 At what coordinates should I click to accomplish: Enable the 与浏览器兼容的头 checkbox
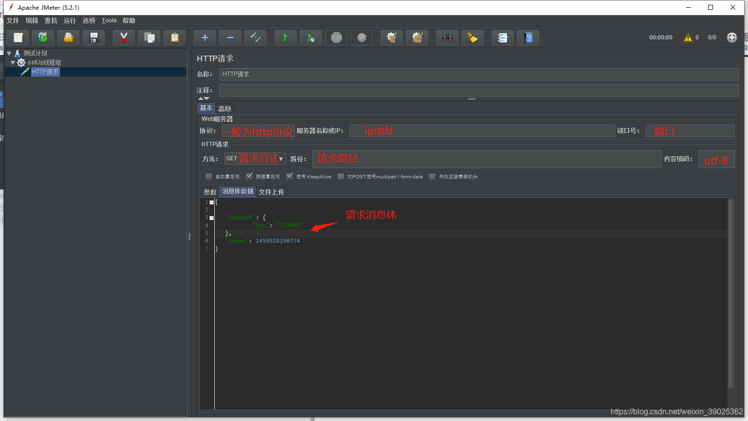[x=432, y=176]
